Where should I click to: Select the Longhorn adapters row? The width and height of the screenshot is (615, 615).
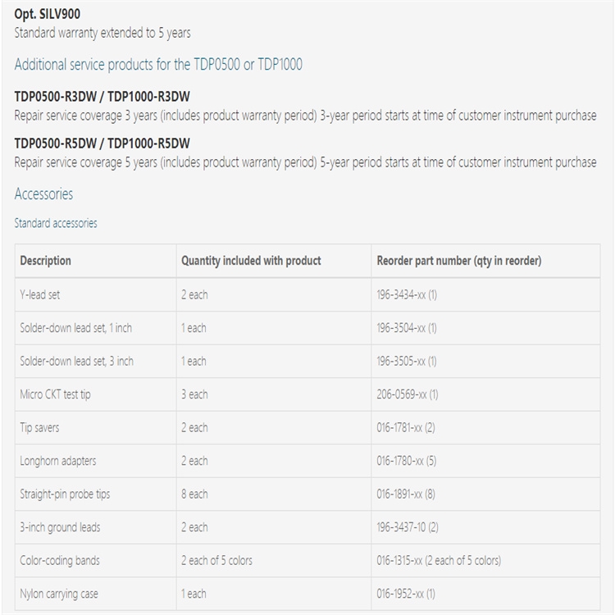[x=57, y=461]
